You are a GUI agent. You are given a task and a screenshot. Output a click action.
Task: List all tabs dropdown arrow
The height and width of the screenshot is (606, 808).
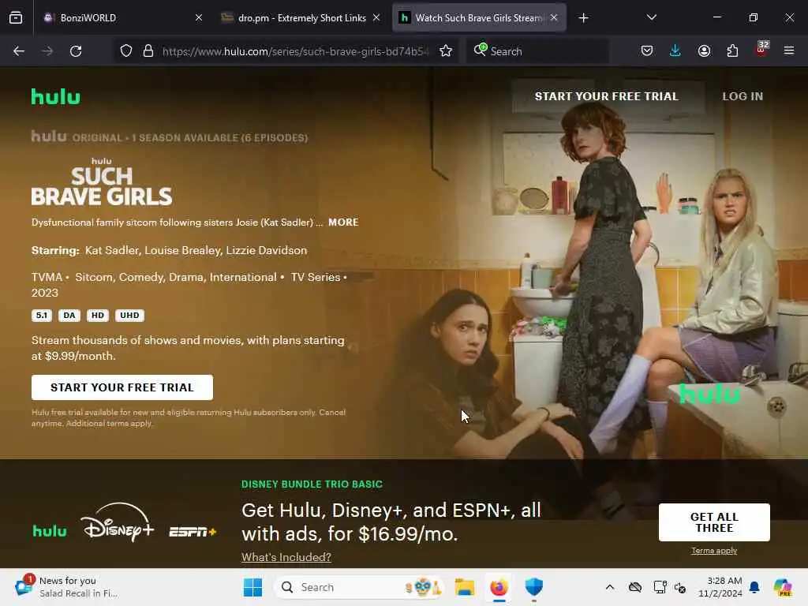click(651, 17)
